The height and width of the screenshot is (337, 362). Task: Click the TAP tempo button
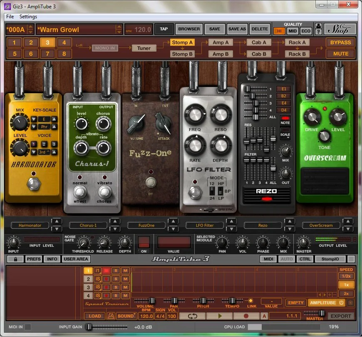coord(164,29)
